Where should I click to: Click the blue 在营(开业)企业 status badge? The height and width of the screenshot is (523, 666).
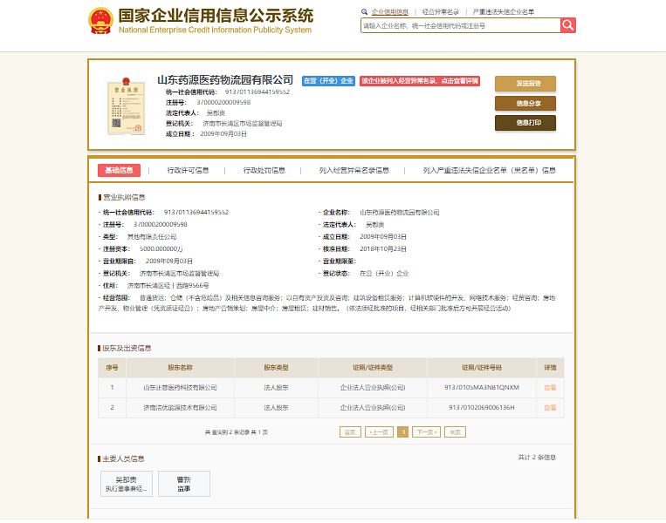tap(329, 80)
